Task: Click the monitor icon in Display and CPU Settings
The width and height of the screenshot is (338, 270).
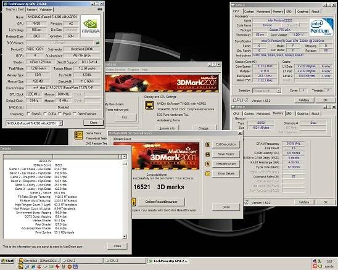Action: click(x=149, y=105)
